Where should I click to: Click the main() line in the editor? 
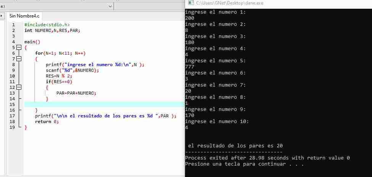click(32, 42)
